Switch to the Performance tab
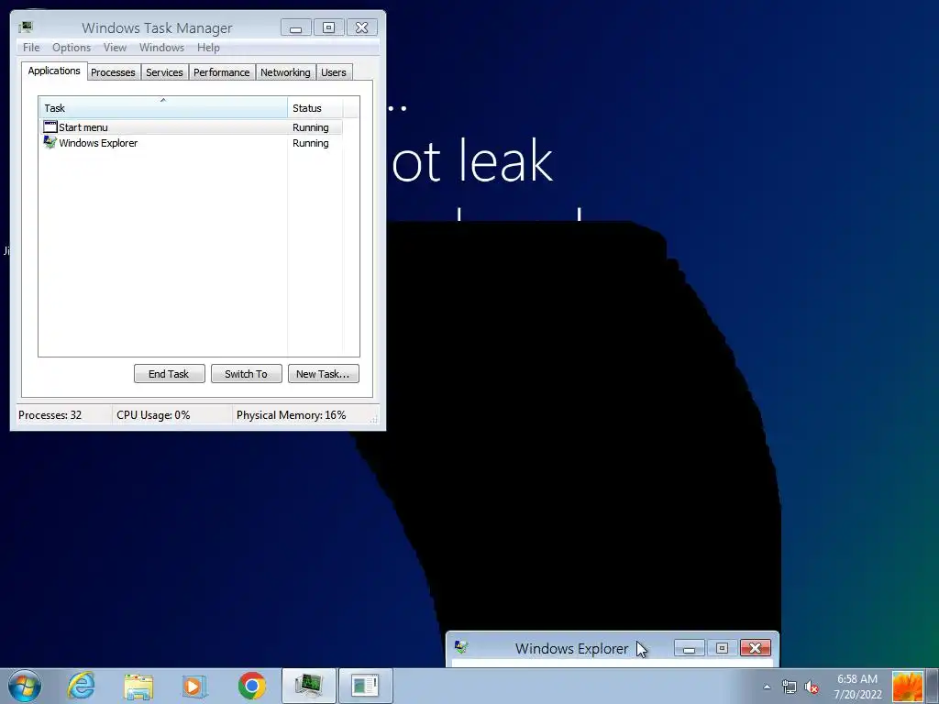Viewport: 939px width, 704px height. point(222,72)
